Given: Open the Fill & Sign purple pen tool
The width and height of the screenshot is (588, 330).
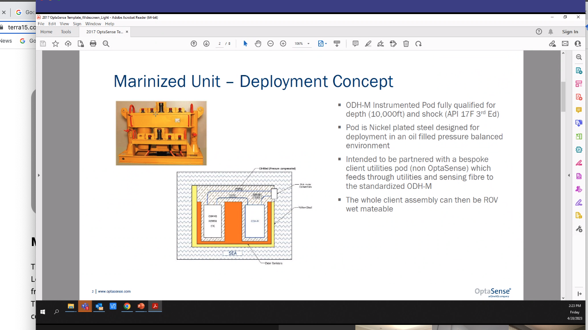Looking at the screenshot, I should tap(579, 203).
